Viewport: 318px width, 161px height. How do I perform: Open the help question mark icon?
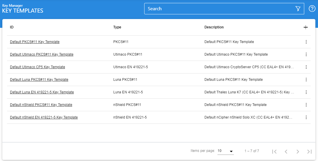coord(312,9)
